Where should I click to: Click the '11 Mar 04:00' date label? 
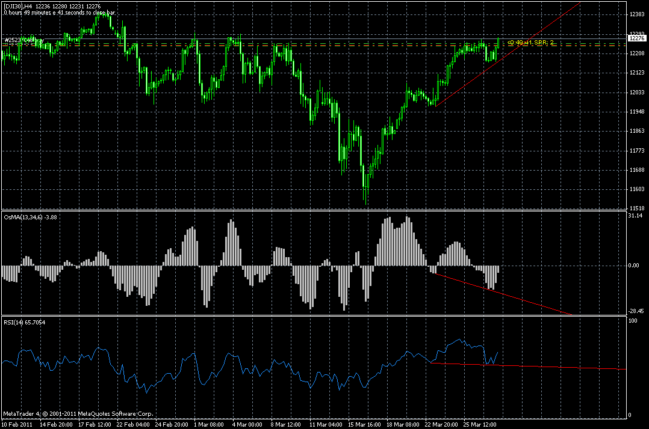click(326, 424)
